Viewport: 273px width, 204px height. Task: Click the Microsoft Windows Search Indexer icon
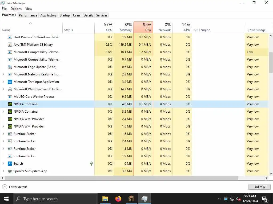pyautogui.click(x=10, y=89)
